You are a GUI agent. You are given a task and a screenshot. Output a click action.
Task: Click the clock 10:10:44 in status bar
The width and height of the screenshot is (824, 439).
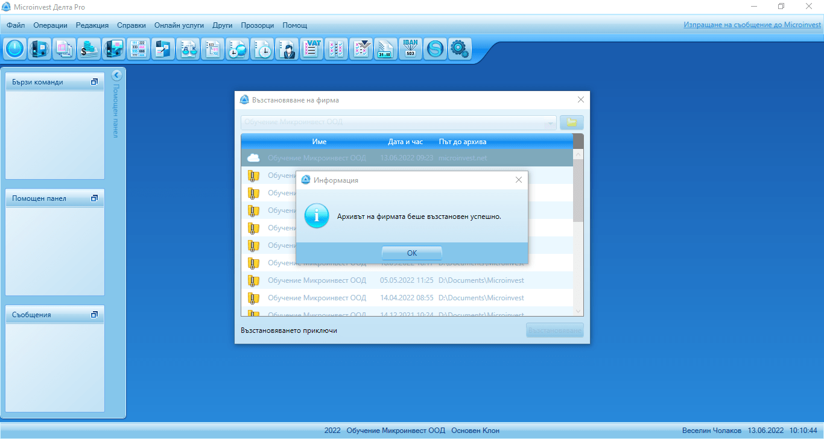click(803, 431)
